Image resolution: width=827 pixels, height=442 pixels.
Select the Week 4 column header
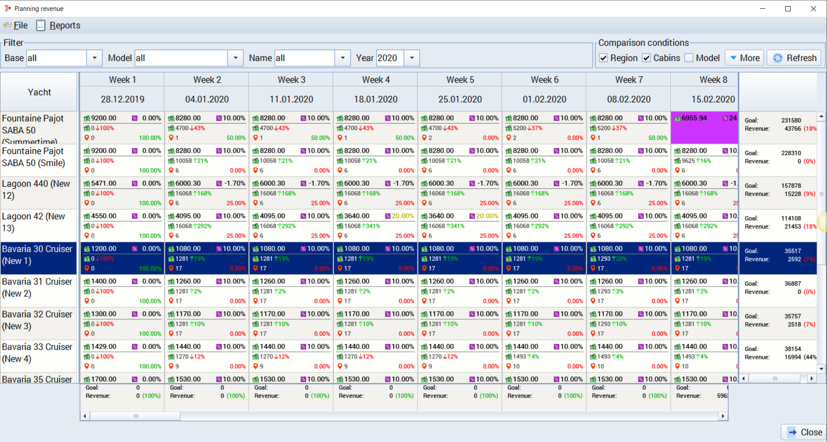click(x=376, y=80)
